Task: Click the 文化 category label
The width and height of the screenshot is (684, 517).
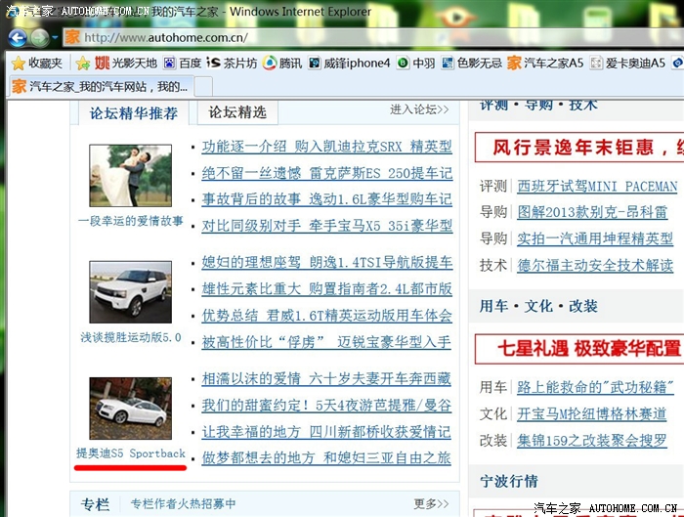Action: point(492,413)
